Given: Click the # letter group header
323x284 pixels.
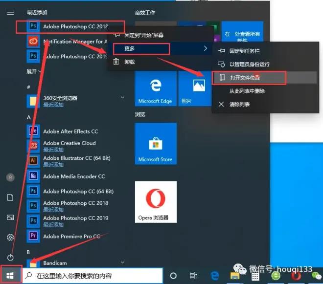Looking at the screenshot, I should (x=28, y=87).
